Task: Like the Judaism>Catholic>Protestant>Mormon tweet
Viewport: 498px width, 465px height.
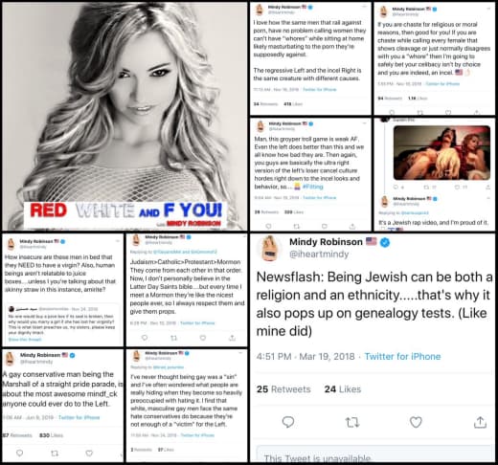Action: pyautogui.click(x=203, y=338)
